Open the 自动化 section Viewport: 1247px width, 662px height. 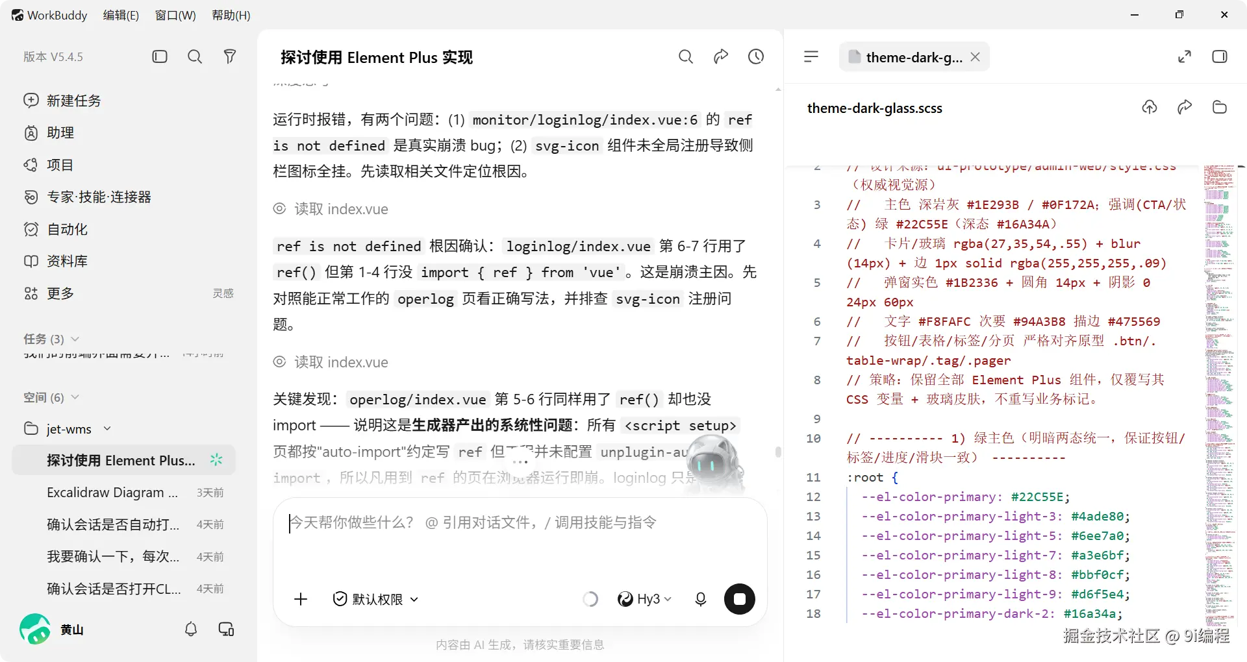(x=55, y=229)
